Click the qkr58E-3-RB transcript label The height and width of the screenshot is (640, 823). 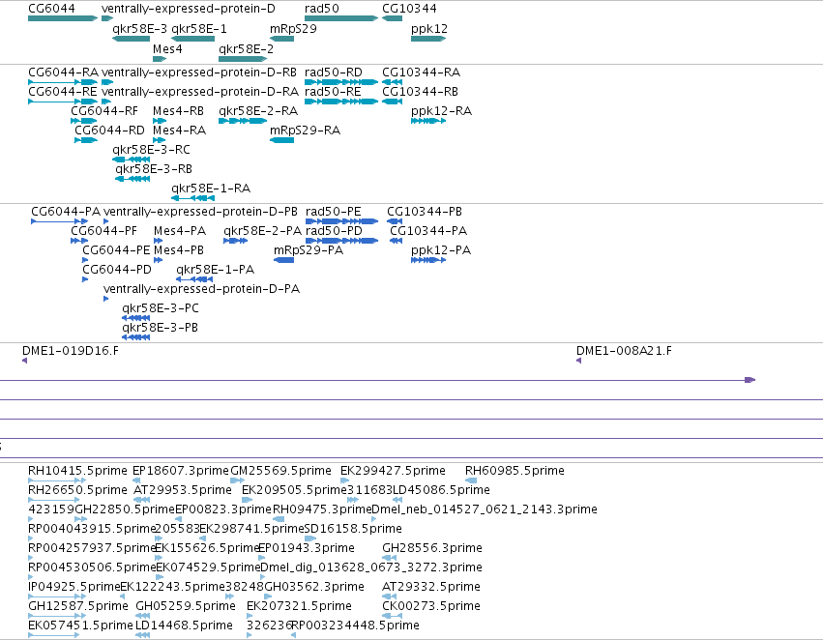(x=154, y=169)
